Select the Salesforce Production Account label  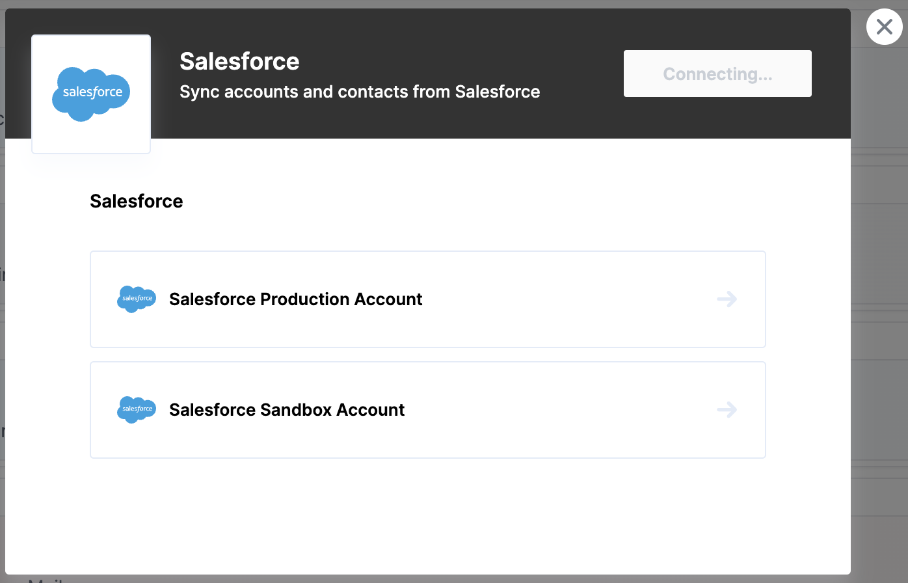pyautogui.click(x=295, y=299)
